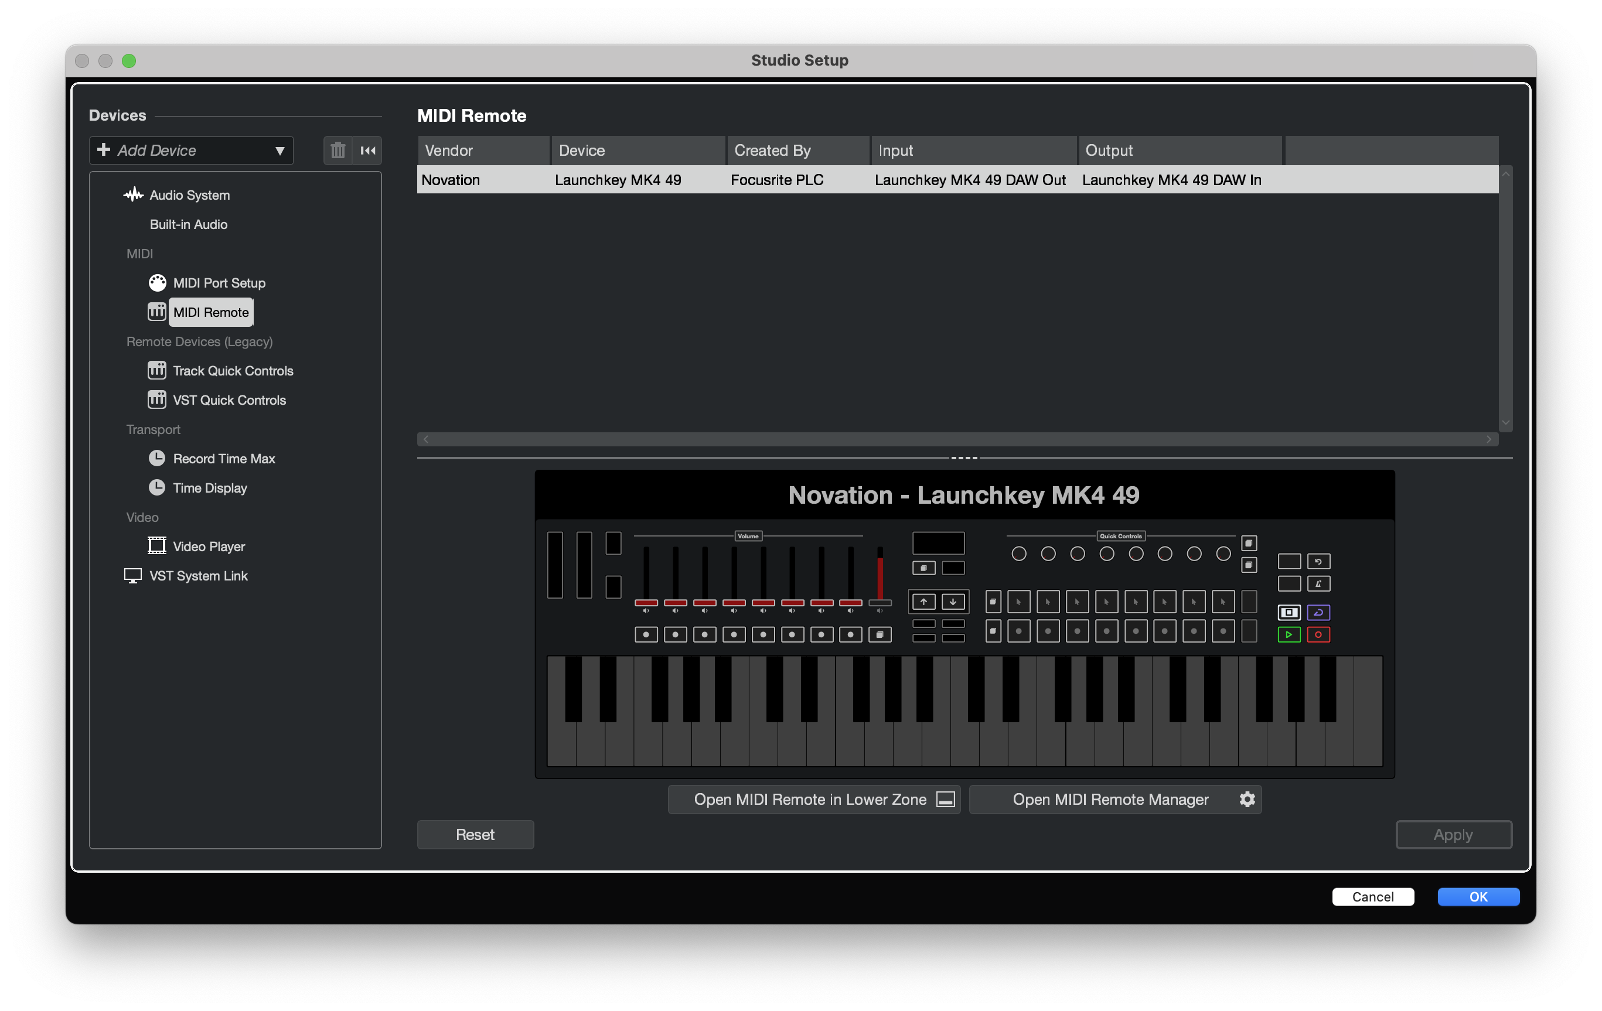Click the Volume label above the faders

(x=748, y=536)
